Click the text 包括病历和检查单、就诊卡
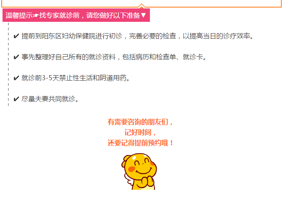Viewport: 283px width, 199px height. [x=163, y=57]
